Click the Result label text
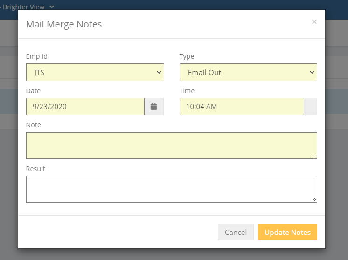This screenshot has height=260, width=348. coord(35,168)
